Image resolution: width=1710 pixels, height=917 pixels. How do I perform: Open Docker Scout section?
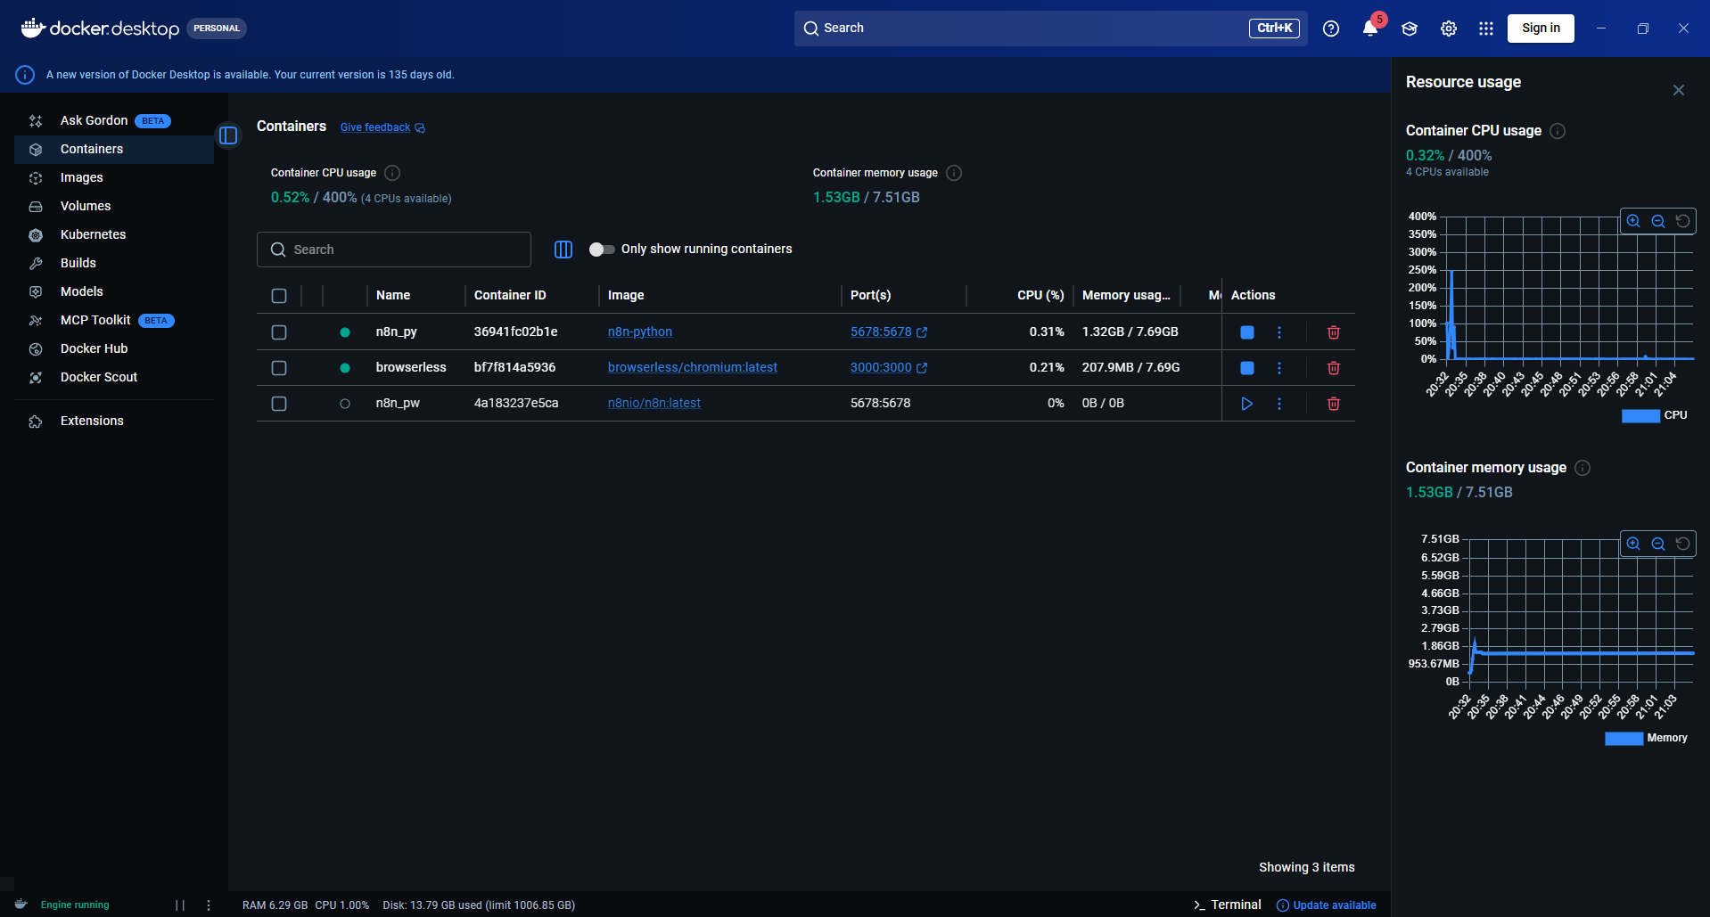click(x=114, y=377)
